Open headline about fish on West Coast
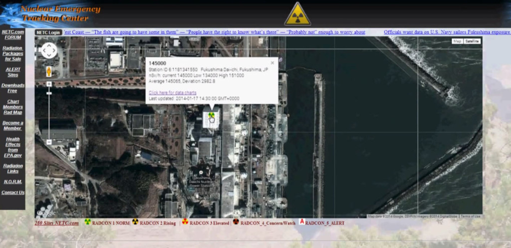This screenshot has height=248, width=511. point(215,32)
